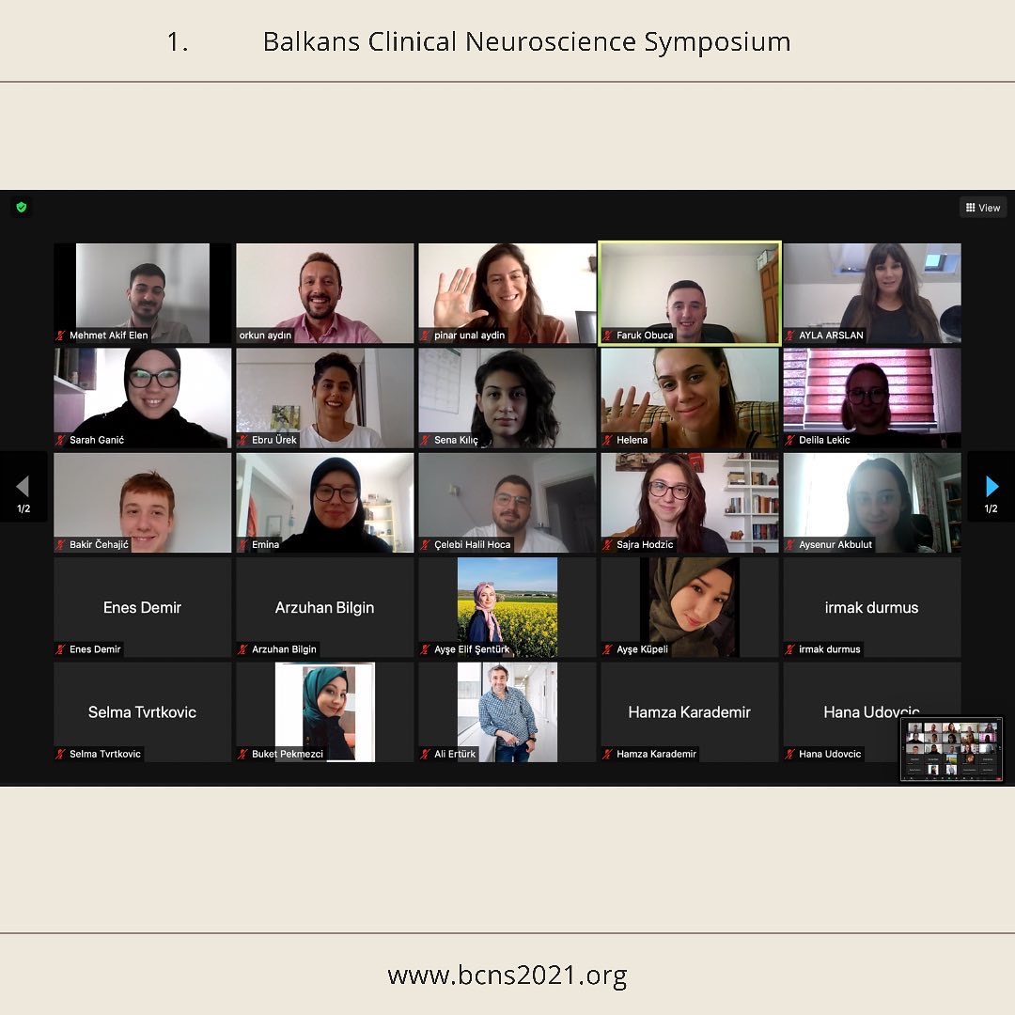The width and height of the screenshot is (1015, 1015).
Task: Go to previous page of participants
Action: coord(23,487)
